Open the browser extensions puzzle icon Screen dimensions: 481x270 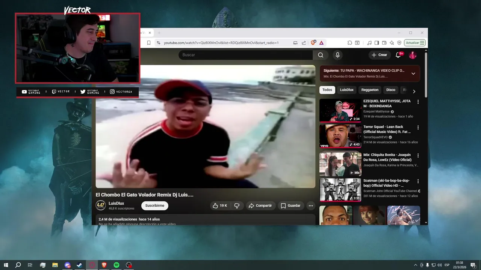pyautogui.click(x=350, y=43)
